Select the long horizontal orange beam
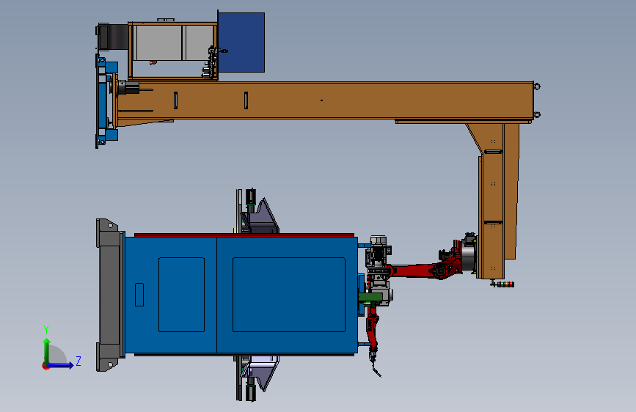Viewport: 636px width, 412px height. tap(324, 100)
